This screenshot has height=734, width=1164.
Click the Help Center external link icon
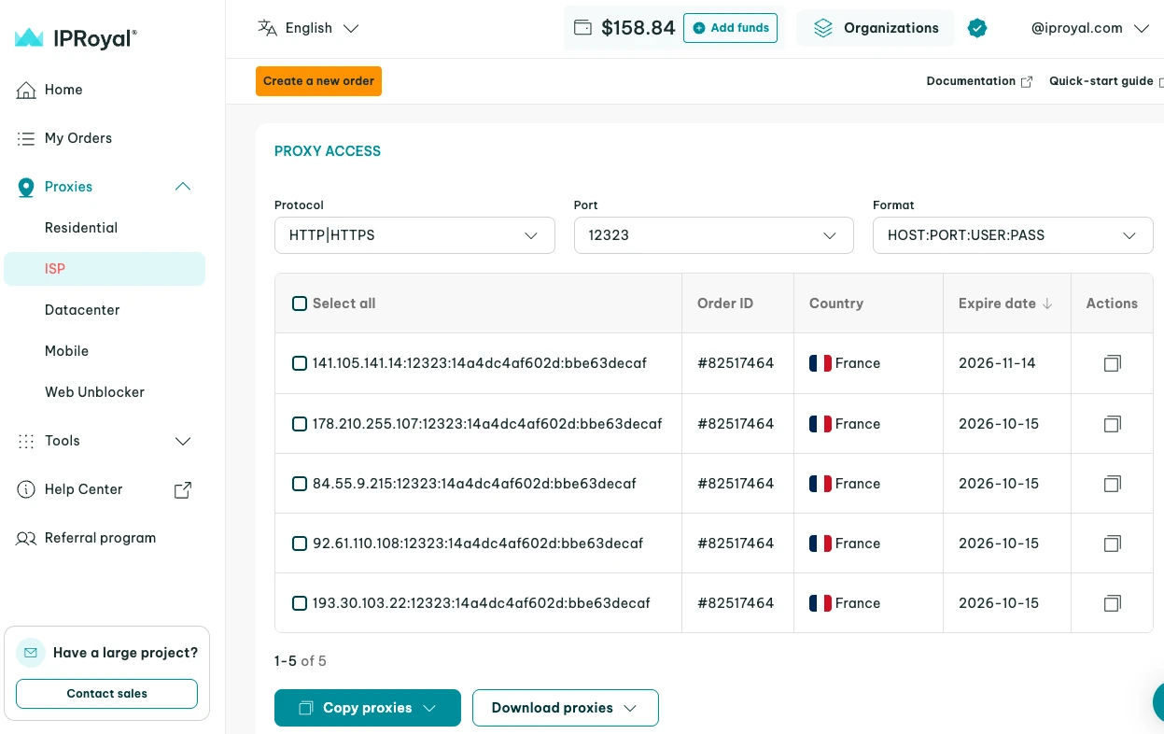click(x=183, y=489)
